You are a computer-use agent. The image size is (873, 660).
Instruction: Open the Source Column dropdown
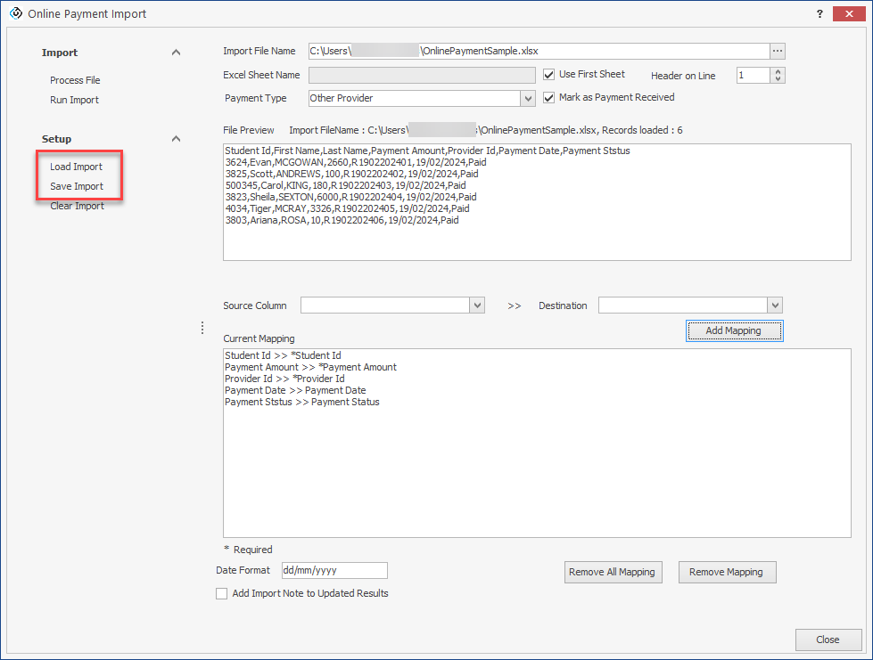click(x=477, y=306)
